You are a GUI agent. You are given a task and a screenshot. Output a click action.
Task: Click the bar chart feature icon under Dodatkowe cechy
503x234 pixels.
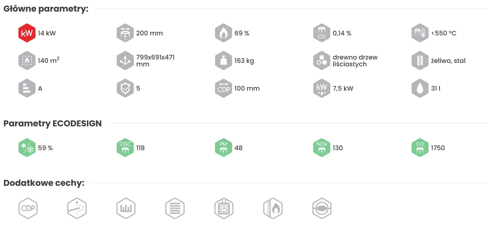tap(126, 208)
